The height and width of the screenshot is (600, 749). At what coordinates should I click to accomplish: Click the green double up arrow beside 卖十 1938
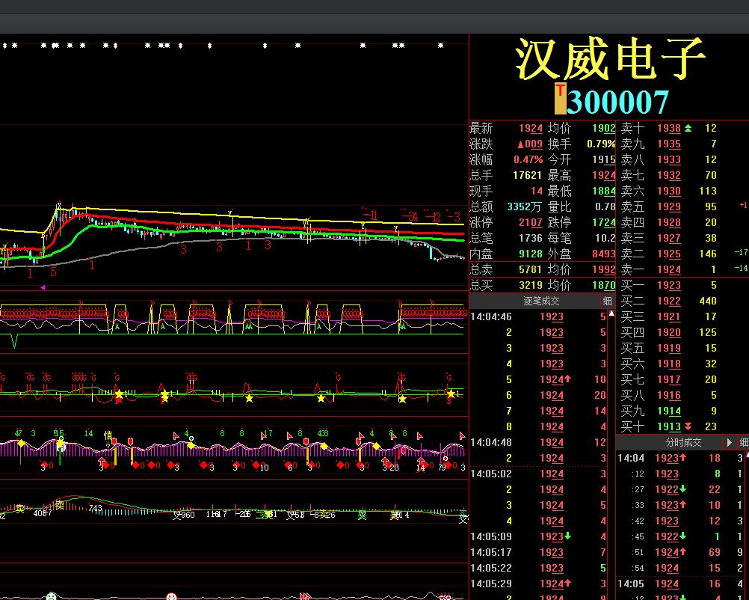click(688, 128)
